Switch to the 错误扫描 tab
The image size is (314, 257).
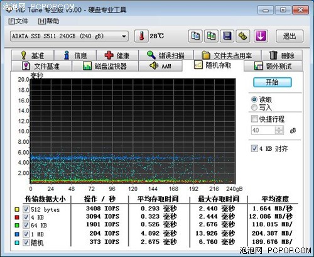tap(166, 55)
